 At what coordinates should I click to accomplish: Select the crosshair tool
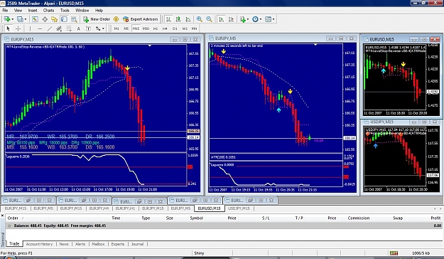click(18, 28)
